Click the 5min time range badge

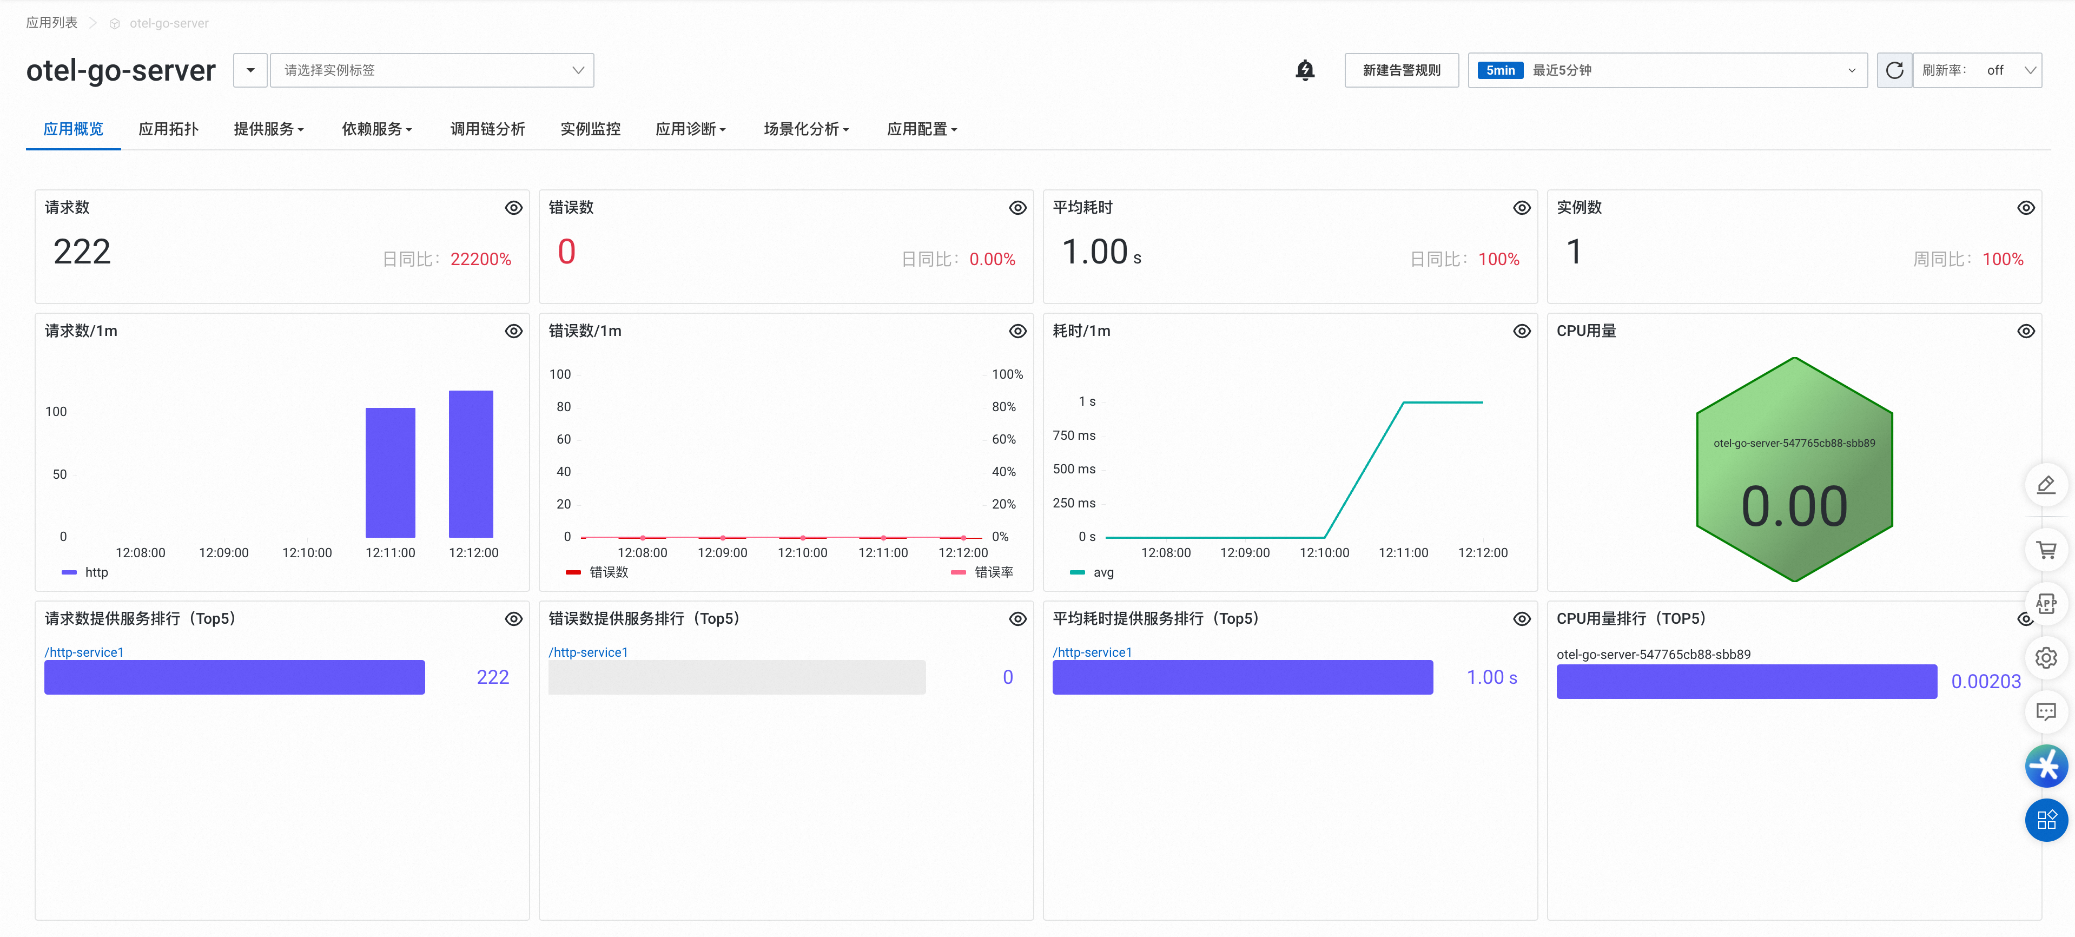[x=1500, y=70]
